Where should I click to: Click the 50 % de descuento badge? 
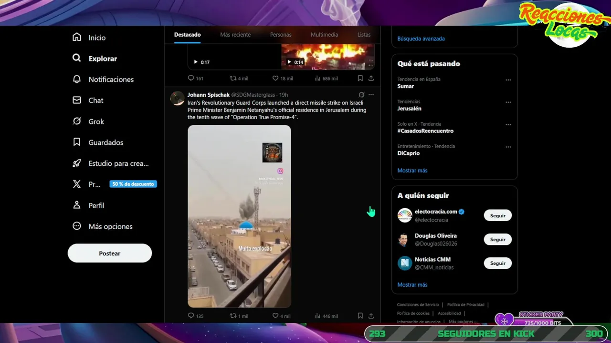coord(133,184)
